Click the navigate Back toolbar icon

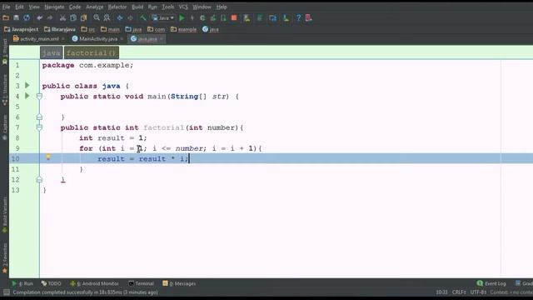tap(120, 18)
